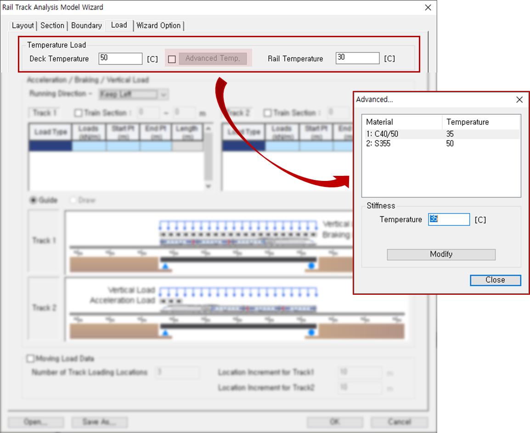Select the Guide radio button
Image resolution: width=530 pixels, height=433 pixels.
coord(34,200)
